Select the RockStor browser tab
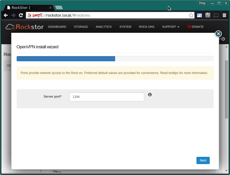Viewport: 230px width, 175px height. (x=29, y=8)
